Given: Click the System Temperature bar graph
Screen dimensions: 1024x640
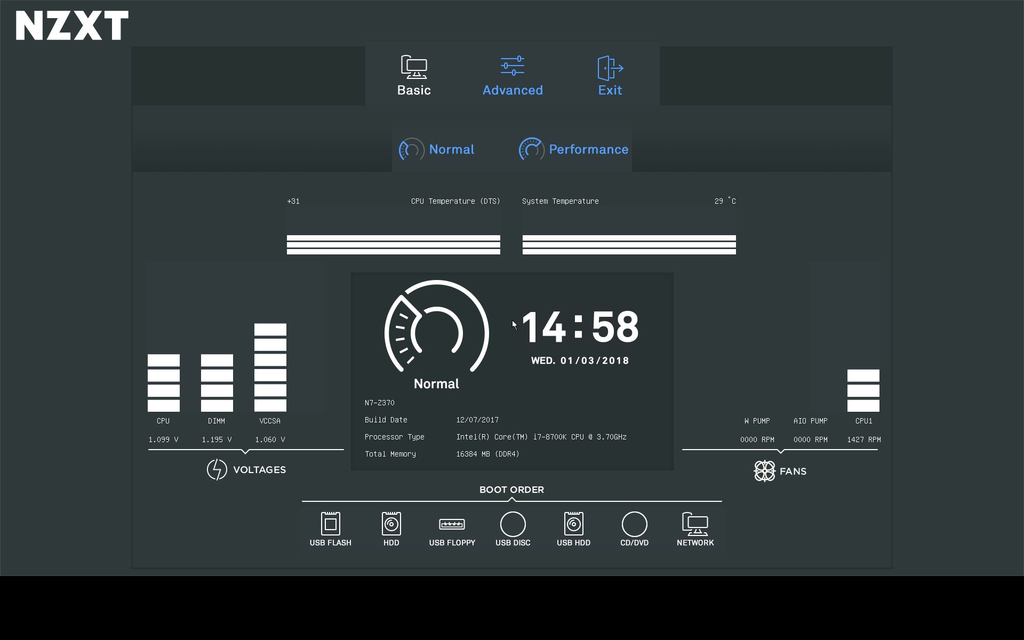Looking at the screenshot, I should (629, 244).
